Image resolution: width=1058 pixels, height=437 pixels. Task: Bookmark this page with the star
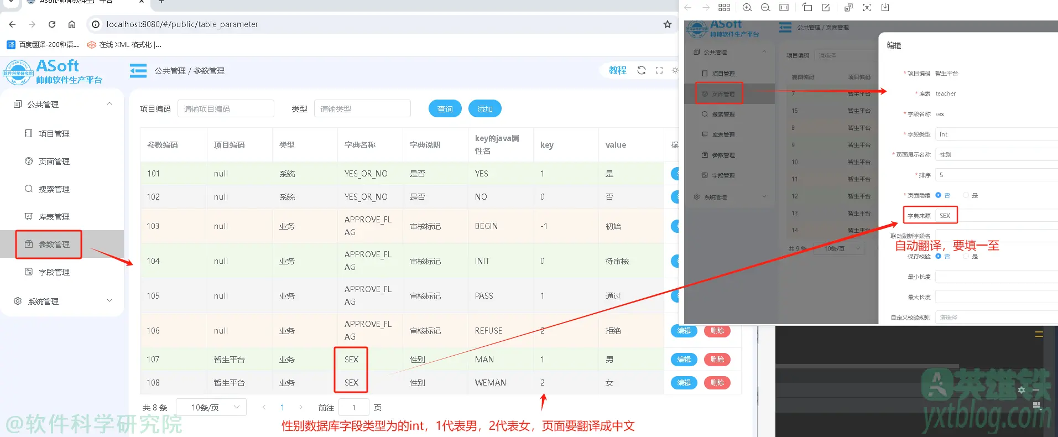[x=668, y=24]
